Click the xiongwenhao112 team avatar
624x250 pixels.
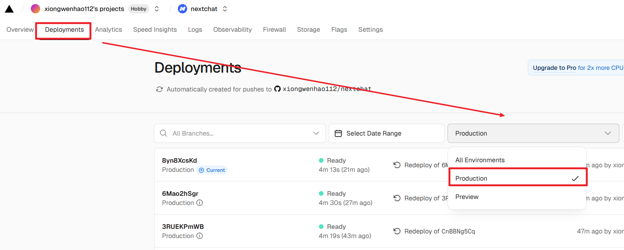35,9
